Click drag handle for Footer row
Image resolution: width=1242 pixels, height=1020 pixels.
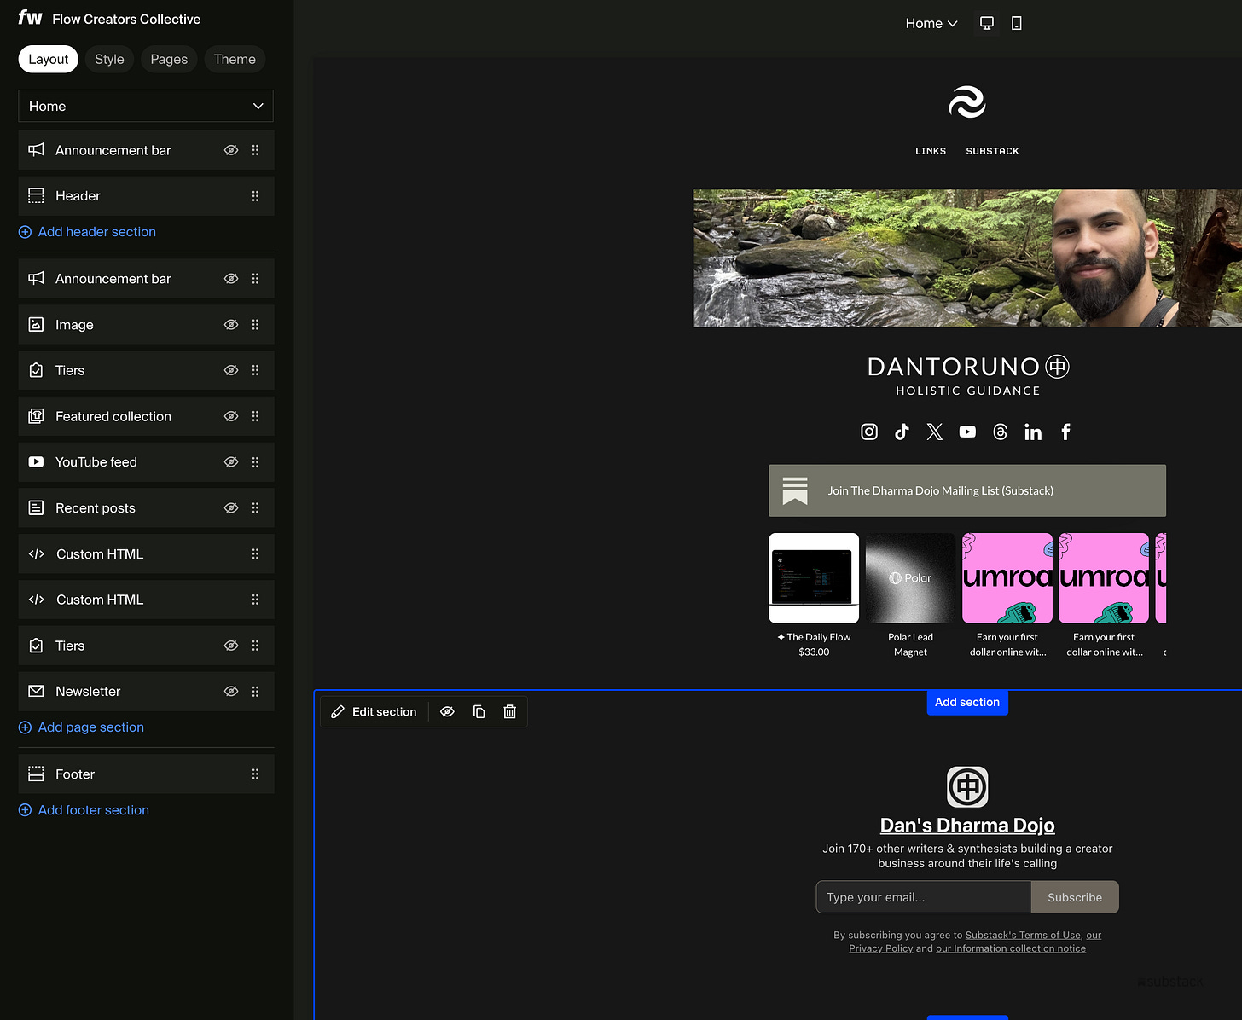pos(255,774)
